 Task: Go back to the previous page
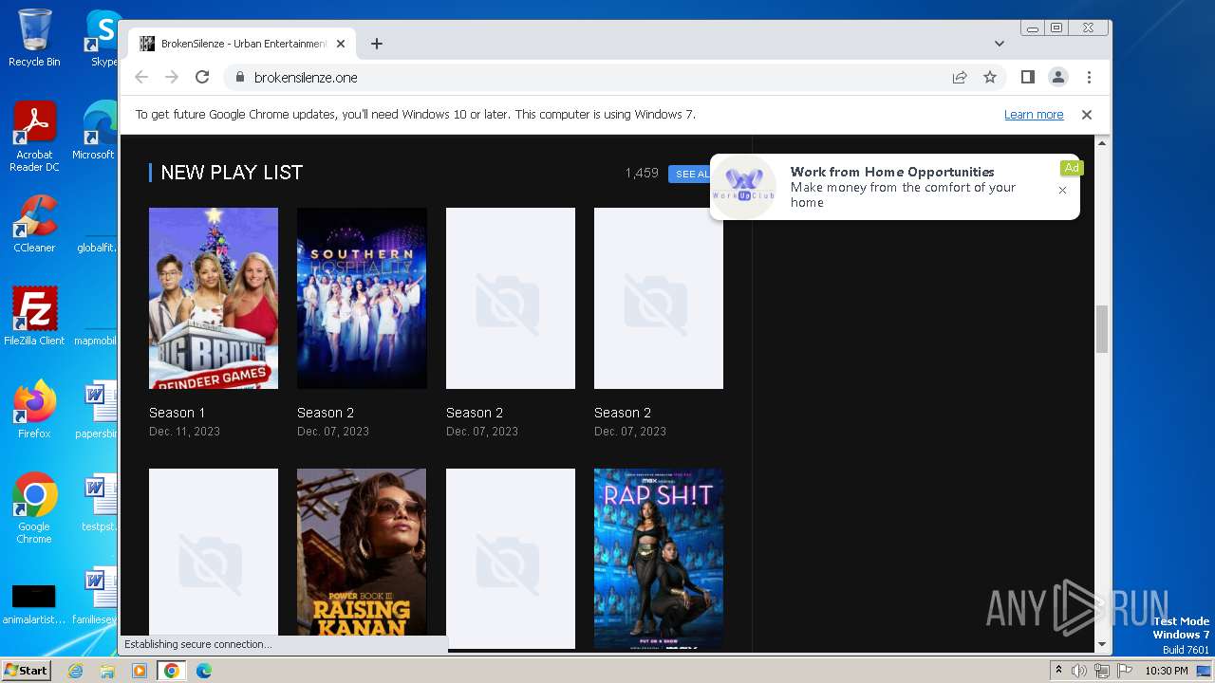click(x=141, y=78)
